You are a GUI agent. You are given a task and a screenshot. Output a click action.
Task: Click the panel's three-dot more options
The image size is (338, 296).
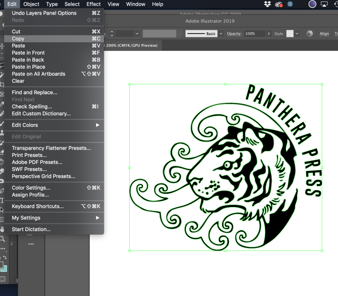[31, 244]
